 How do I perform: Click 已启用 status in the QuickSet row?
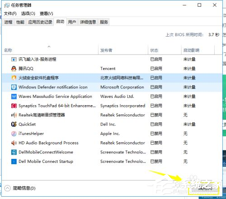(x=156, y=125)
